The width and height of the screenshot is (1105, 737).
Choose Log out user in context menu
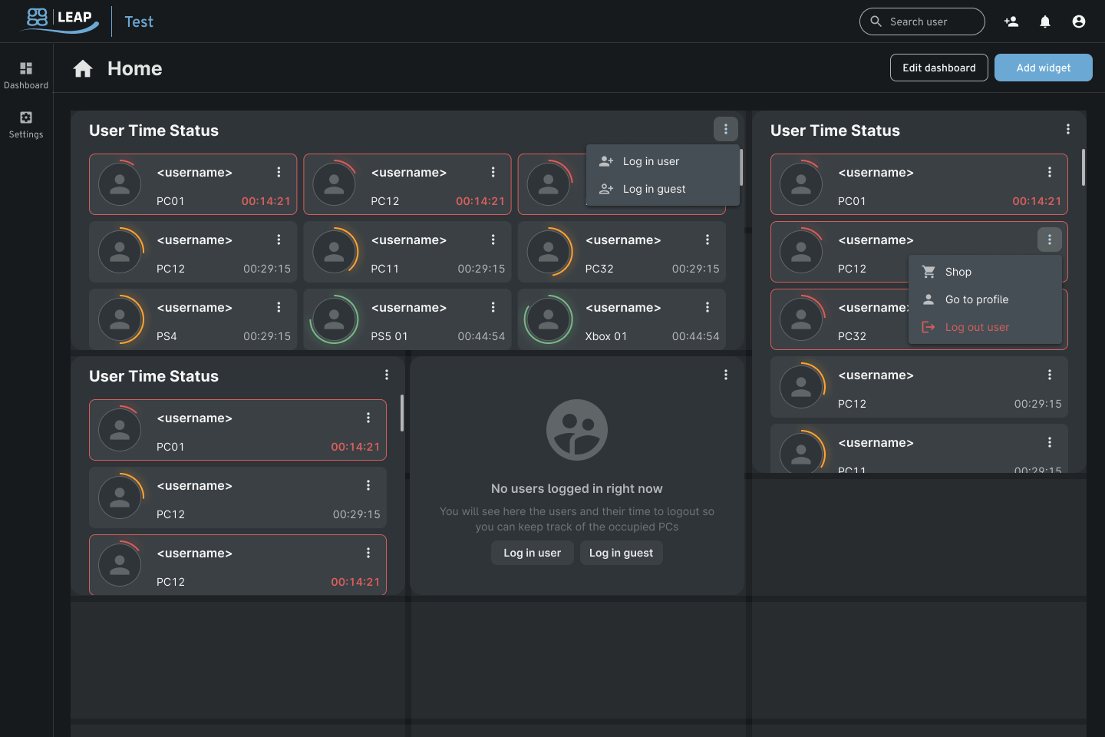pos(977,327)
